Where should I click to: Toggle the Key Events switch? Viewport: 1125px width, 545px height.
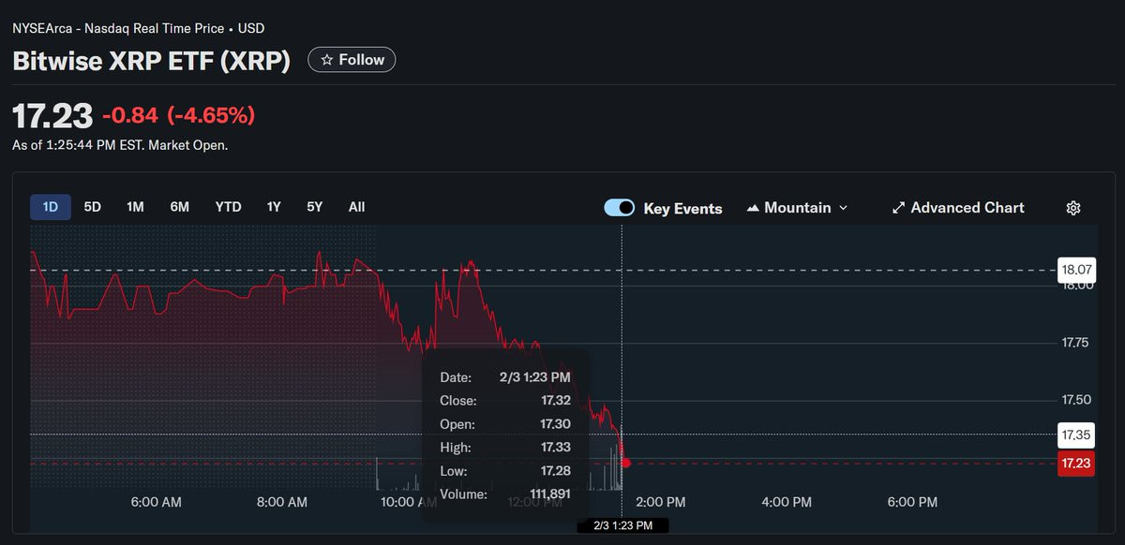pyautogui.click(x=620, y=208)
